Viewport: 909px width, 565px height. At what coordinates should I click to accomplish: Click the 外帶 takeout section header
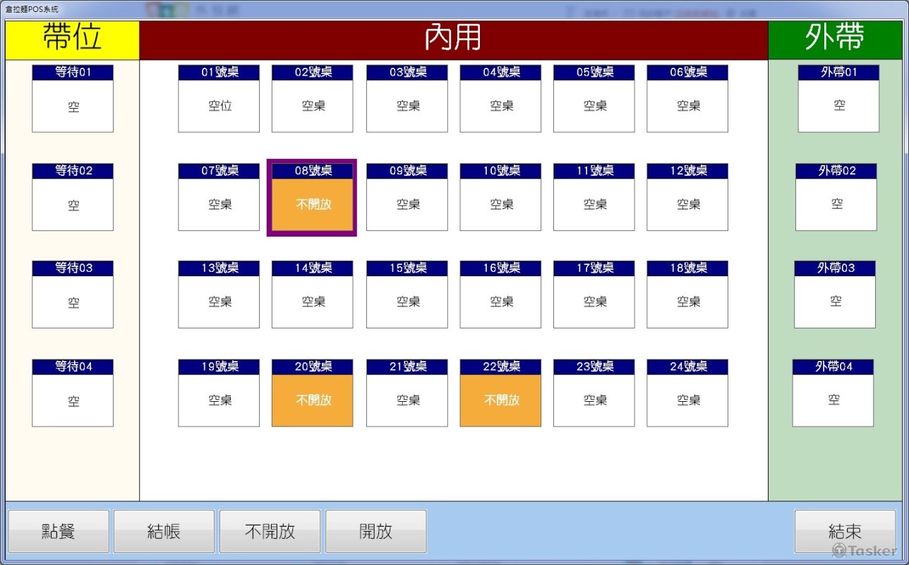tap(835, 40)
